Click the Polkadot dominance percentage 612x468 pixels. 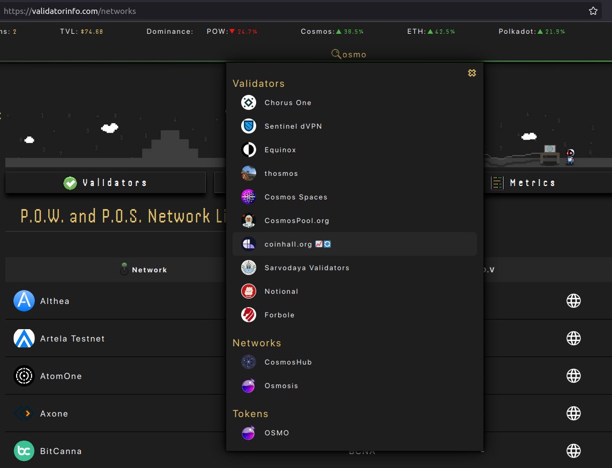(x=555, y=32)
